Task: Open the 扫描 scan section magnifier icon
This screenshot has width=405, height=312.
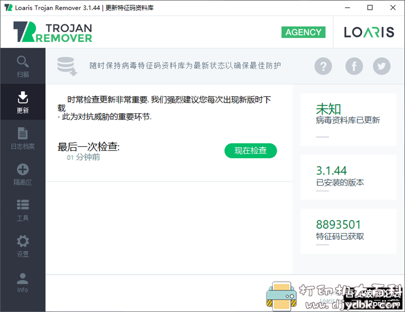Action: click(23, 61)
